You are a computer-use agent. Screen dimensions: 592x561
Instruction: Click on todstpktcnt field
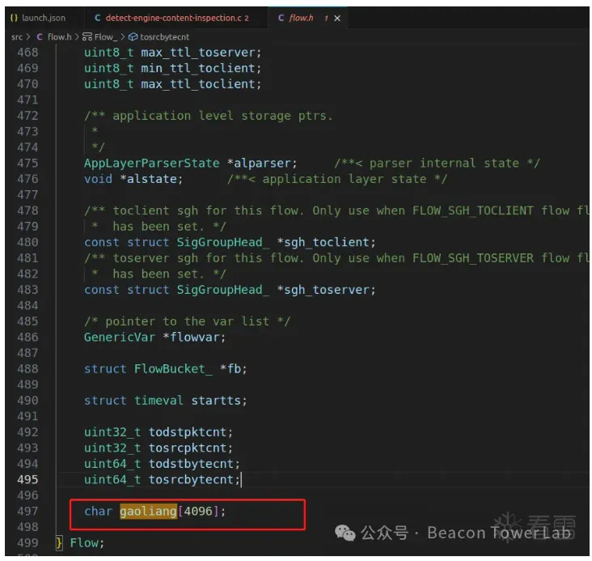click(188, 432)
